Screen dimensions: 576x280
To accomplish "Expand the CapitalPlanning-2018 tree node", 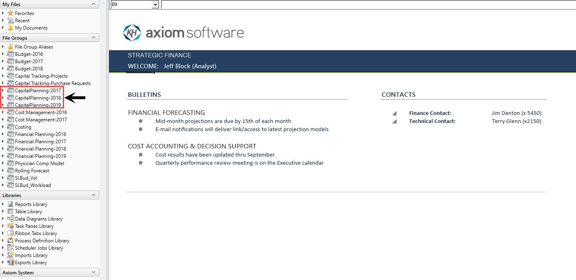I will pyautogui.click(x=3, y=98).
